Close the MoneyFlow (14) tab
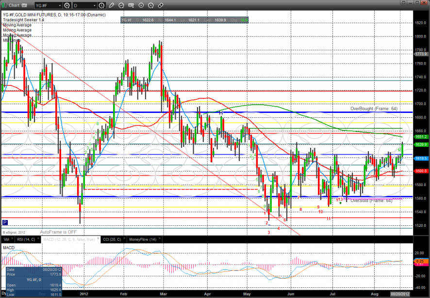The image size is (430, 298). coord(159,238)
